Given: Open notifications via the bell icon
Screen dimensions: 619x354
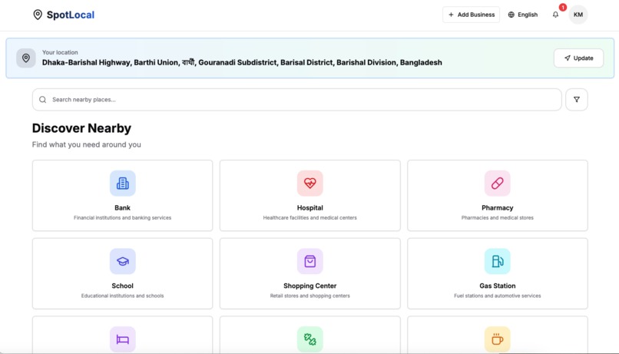Looking at the screenshot, I should tap(555, 15).
